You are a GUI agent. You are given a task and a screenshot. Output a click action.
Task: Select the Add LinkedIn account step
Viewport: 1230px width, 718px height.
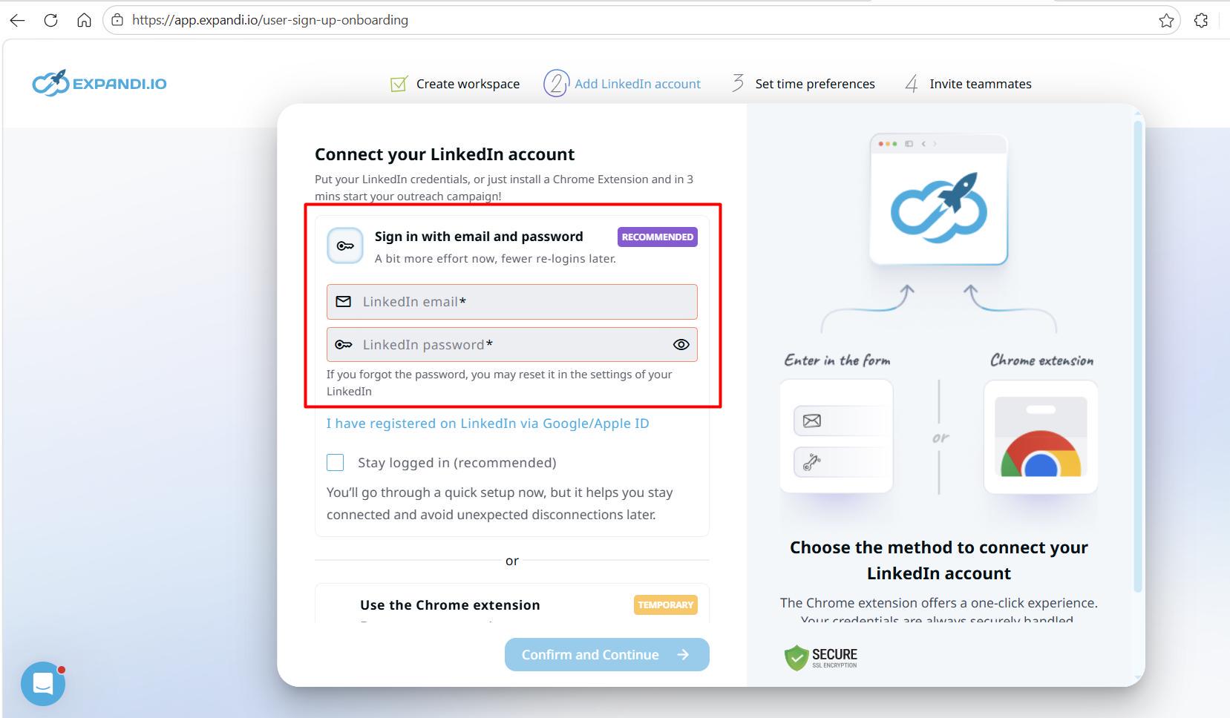tap(637, 83)
